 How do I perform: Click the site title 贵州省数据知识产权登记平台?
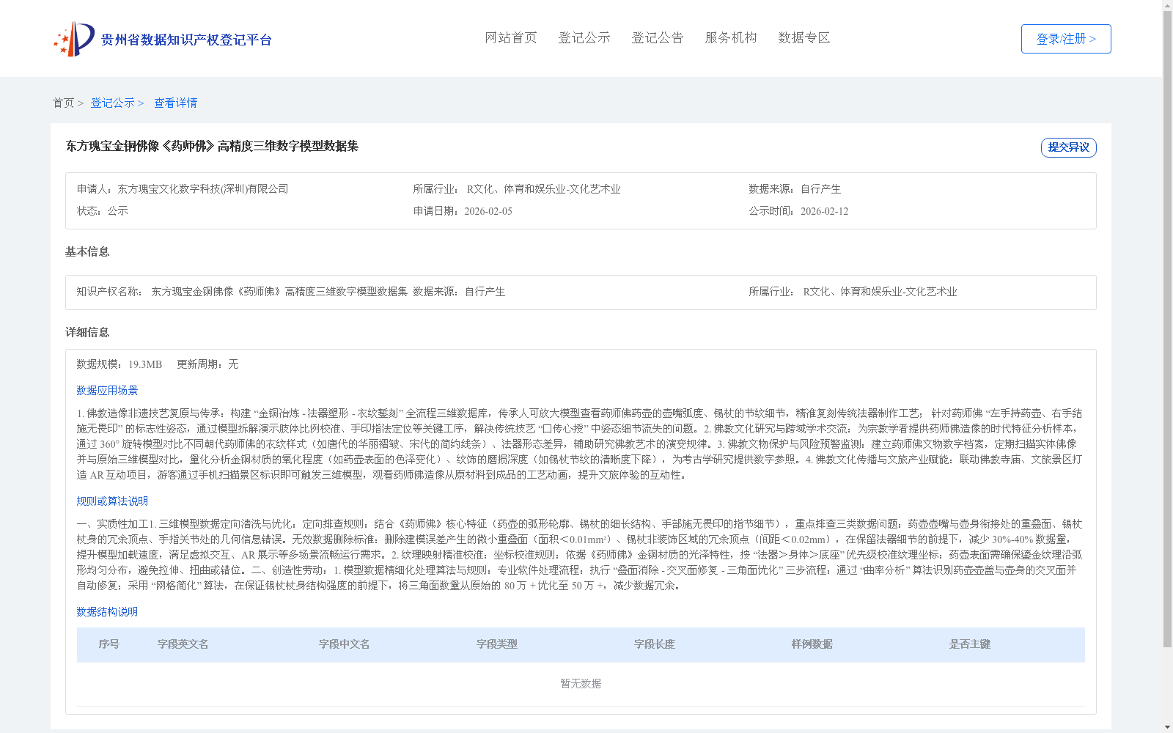186,40
